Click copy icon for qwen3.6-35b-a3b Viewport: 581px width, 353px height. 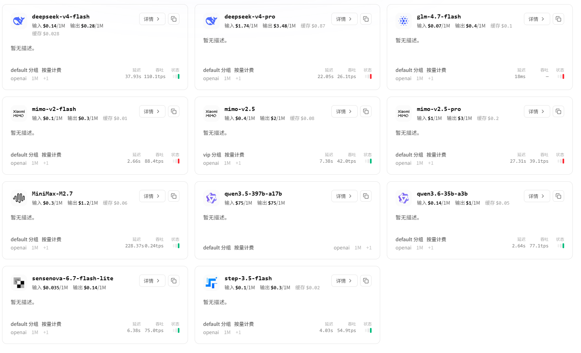coord(558,196)
